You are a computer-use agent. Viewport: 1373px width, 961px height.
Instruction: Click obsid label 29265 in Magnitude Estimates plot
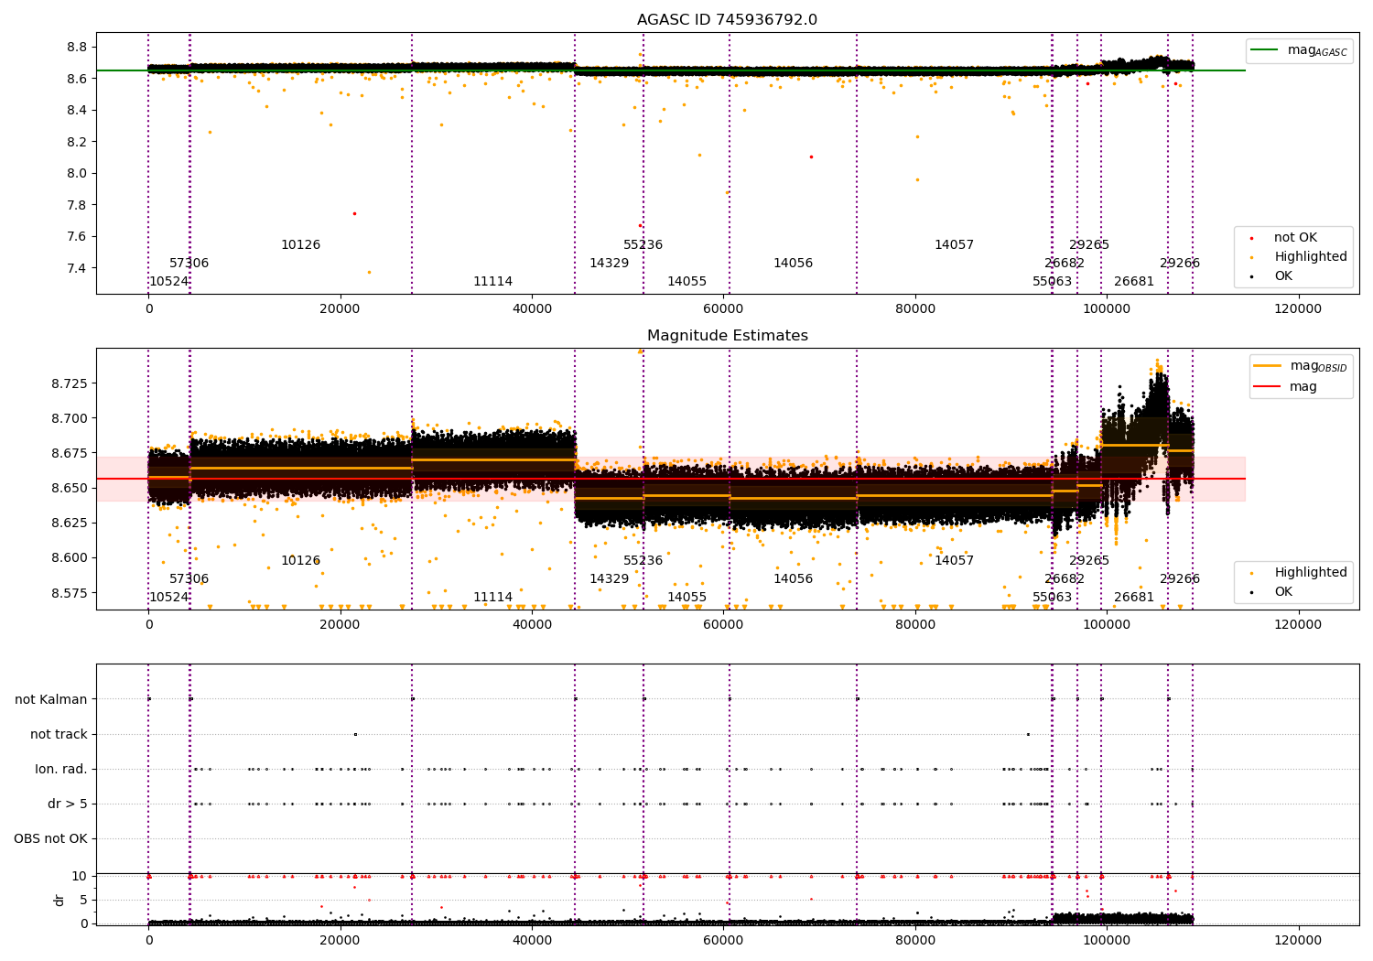1089,561
